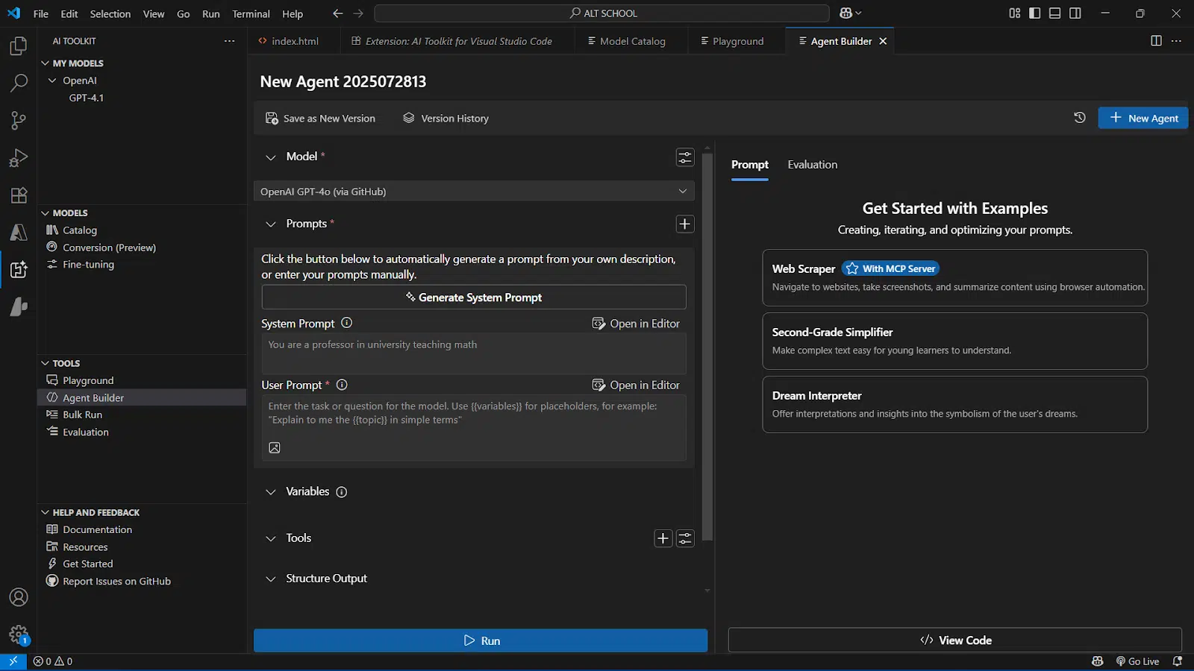Click the View Code button
The height and width of the screenshot is (671, 1194).
[955, 640]
